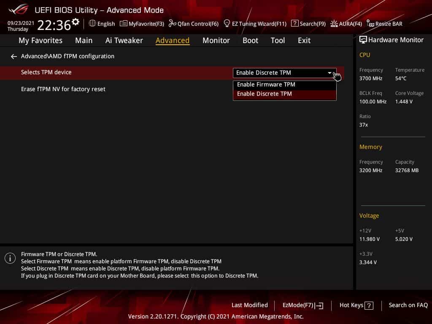Choose Enable Firmware TPM option

(x=285, y=84)
